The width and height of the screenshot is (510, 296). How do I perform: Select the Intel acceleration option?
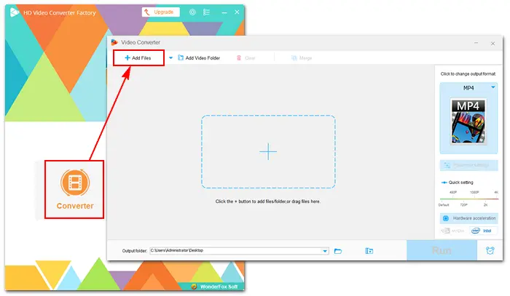point(483,231)
